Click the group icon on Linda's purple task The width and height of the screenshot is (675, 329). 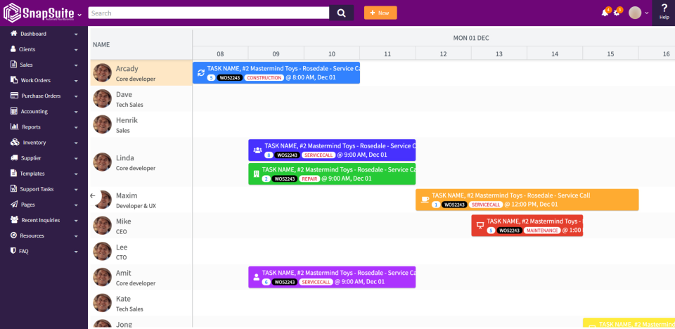coord(257,150)
